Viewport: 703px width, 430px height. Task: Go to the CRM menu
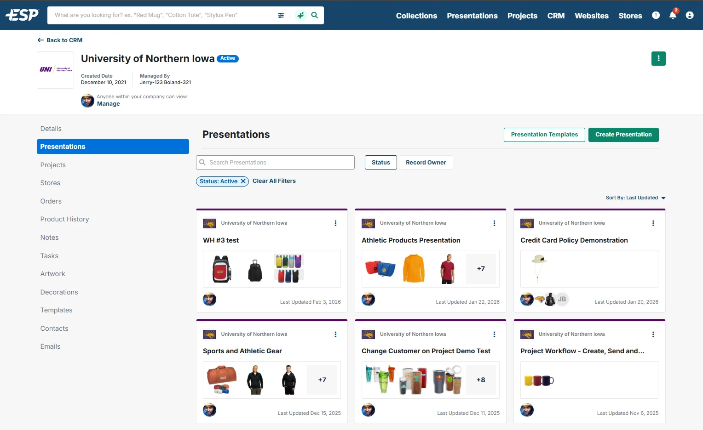556,16
